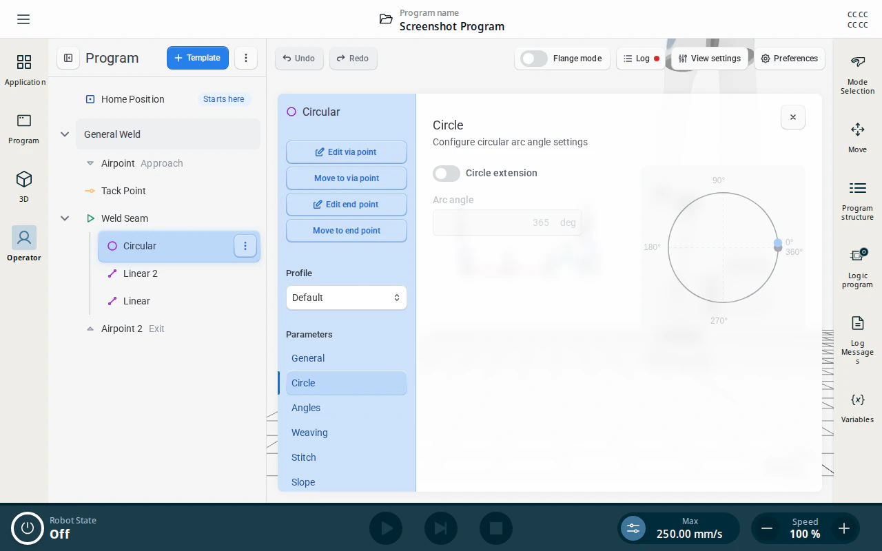Increase speed with the plus button
This screenshot has width=882, height=551.
[843, 528]
